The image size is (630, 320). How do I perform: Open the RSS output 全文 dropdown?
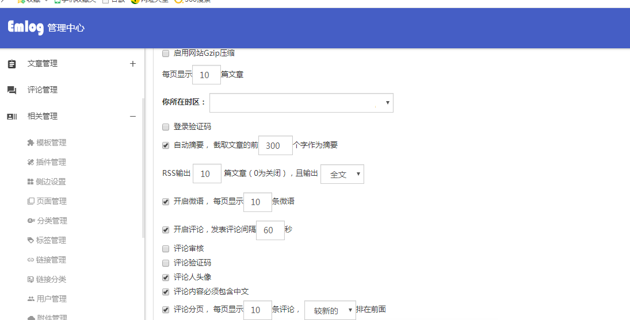pyautogui.click(x=342, y=174)
